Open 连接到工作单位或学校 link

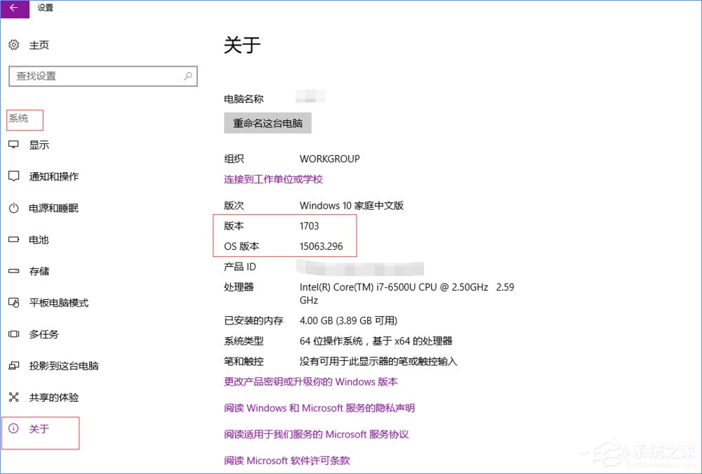(272, 179)
